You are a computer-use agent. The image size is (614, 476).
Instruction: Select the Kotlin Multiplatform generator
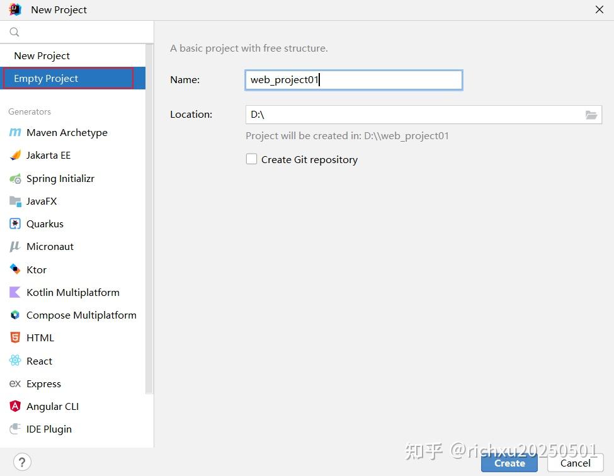pyautogui.click(x=72, y=292)
